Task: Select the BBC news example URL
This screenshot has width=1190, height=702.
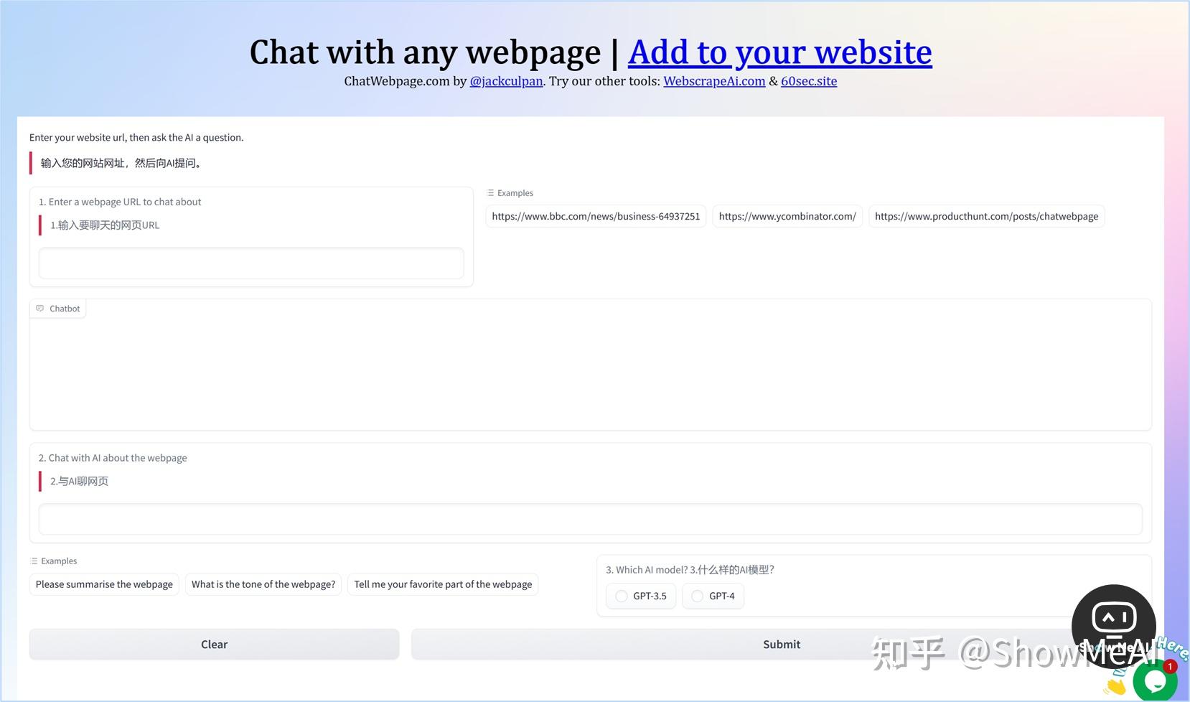Action: [x=595, y=216]
